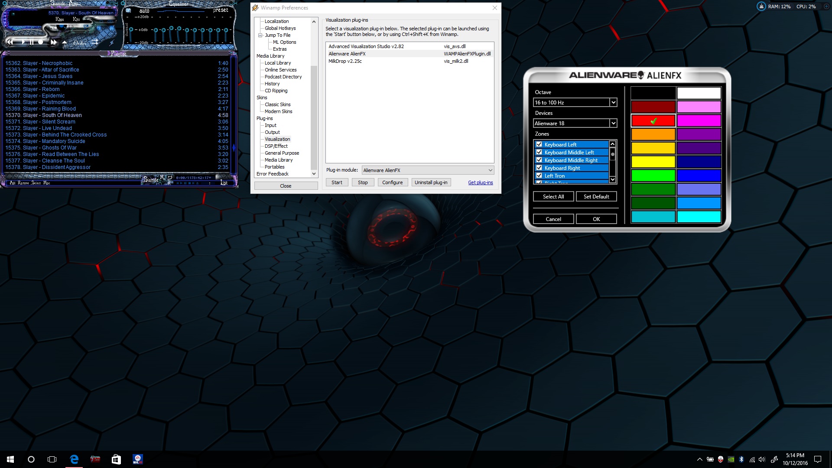
Task: Open the Misc menu in playlist
Action: 47,183
